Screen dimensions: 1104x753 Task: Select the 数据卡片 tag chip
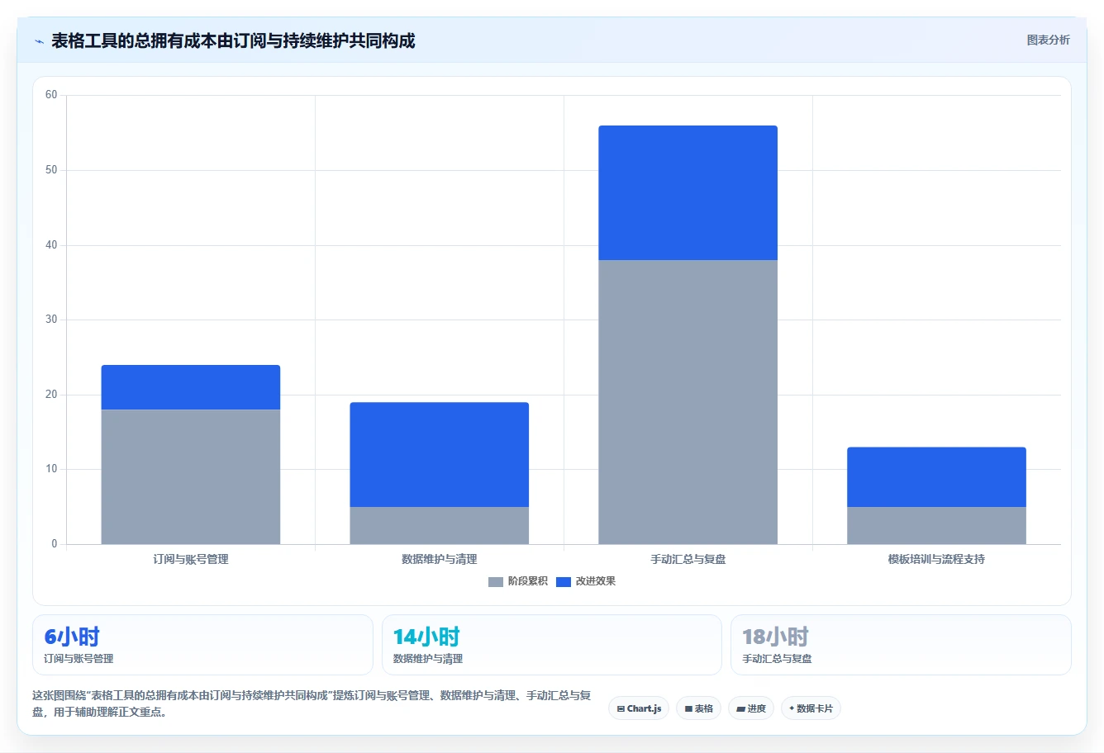pos(811,708)
